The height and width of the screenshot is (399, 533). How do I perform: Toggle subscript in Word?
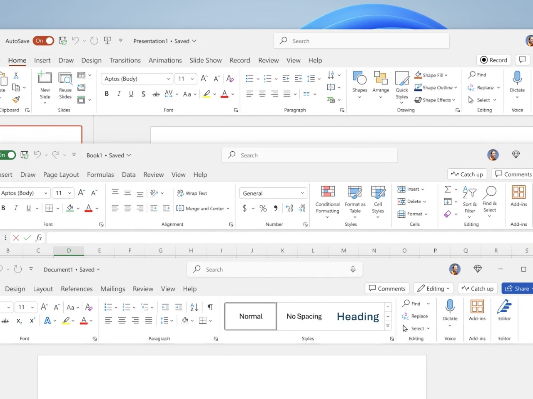pyautogui.click(x=19, y=320)
